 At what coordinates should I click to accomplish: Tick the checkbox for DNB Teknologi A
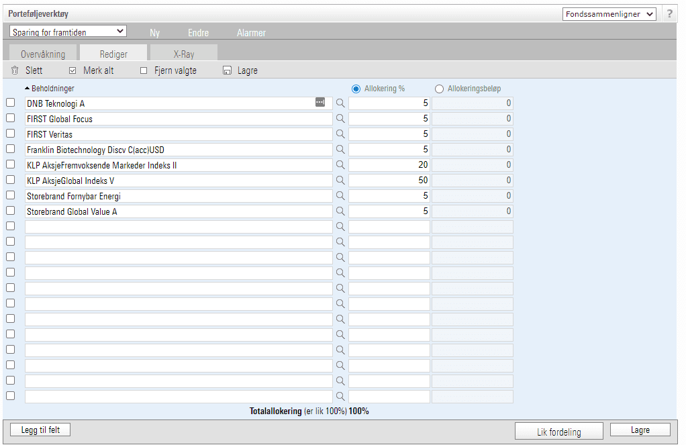pyautogui.click(x=11, y=103)
